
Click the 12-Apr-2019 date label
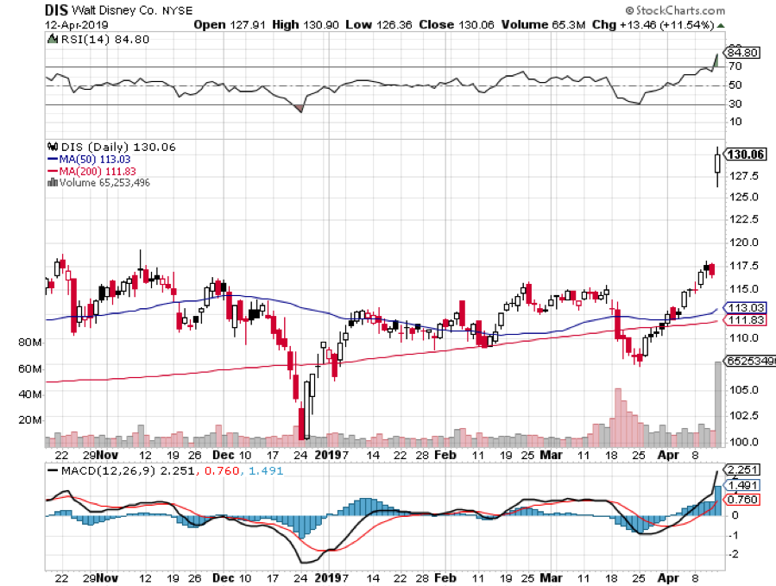pyautogui.click(x=76, y=25)
